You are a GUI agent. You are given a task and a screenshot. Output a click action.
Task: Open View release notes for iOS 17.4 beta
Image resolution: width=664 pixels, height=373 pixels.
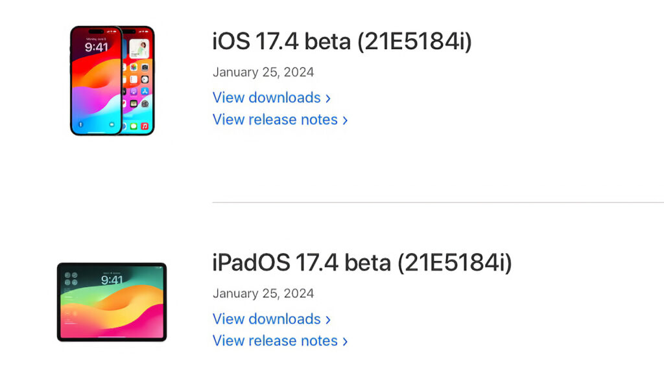[274, 119]
